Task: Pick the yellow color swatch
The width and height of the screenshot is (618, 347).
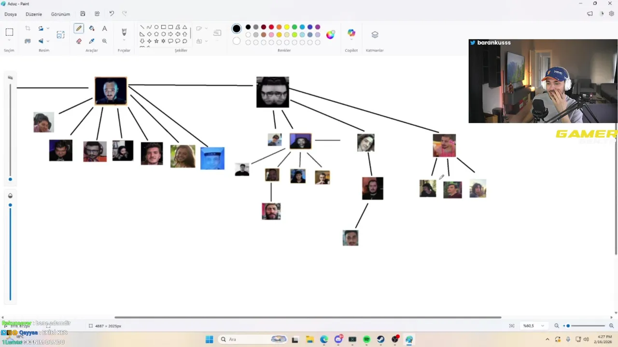Action: click(x=287, y=27)
